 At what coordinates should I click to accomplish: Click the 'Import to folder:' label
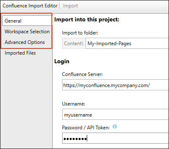[x=80, y=33]
